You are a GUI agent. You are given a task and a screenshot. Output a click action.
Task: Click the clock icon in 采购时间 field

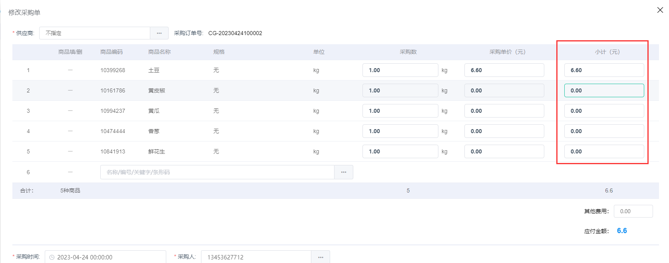click(52, 257)
